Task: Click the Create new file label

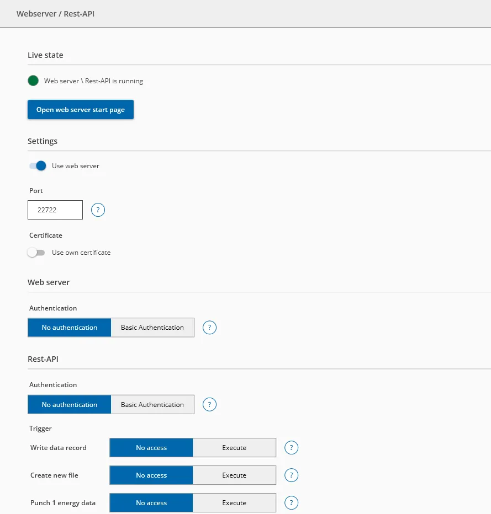Action: 54,475
